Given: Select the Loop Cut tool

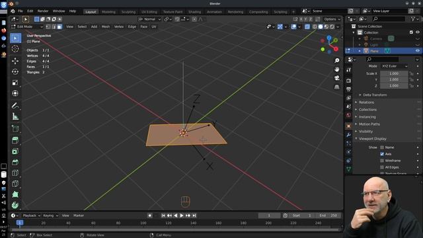Looking at the screenshot, I should 15,173.
